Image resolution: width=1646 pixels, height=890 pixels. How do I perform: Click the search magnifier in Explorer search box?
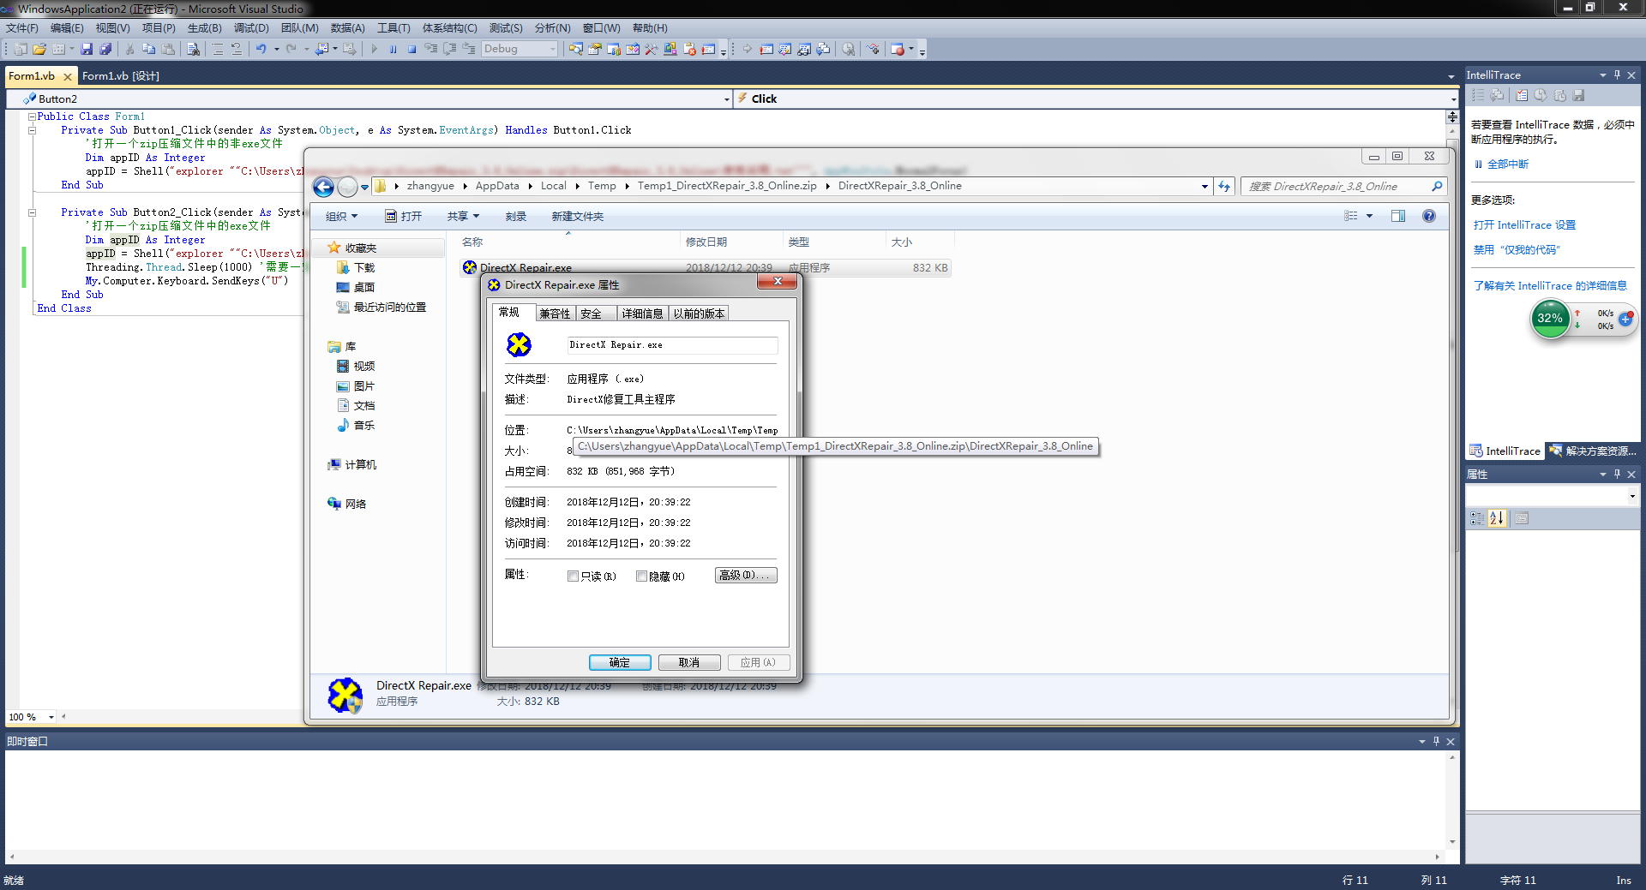click(1438, 186)
